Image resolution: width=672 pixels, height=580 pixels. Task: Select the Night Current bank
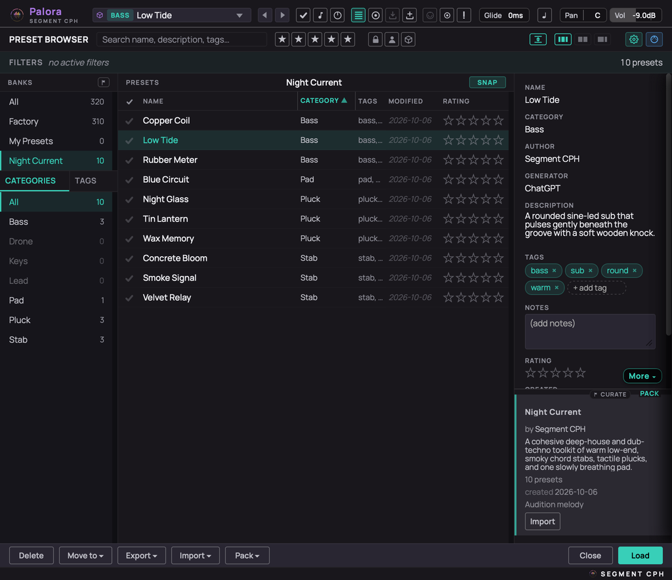tap(56, 161)
